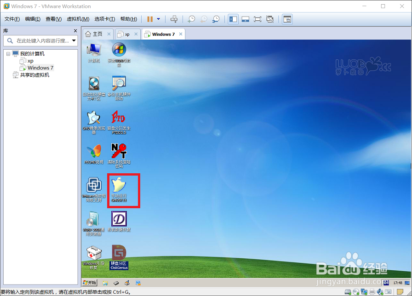Viewport: 412px width, 296px height.
Task: Select the 计算机 desktop icon
Action: [94, 52]
